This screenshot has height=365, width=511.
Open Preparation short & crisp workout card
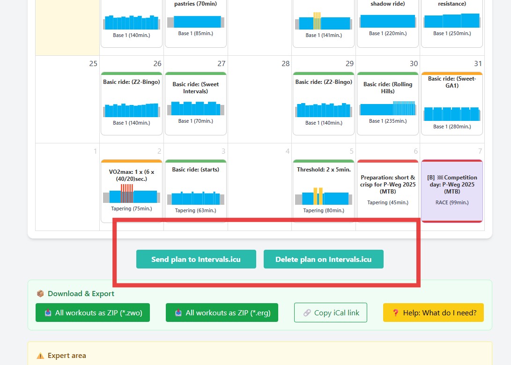point(387,191)
